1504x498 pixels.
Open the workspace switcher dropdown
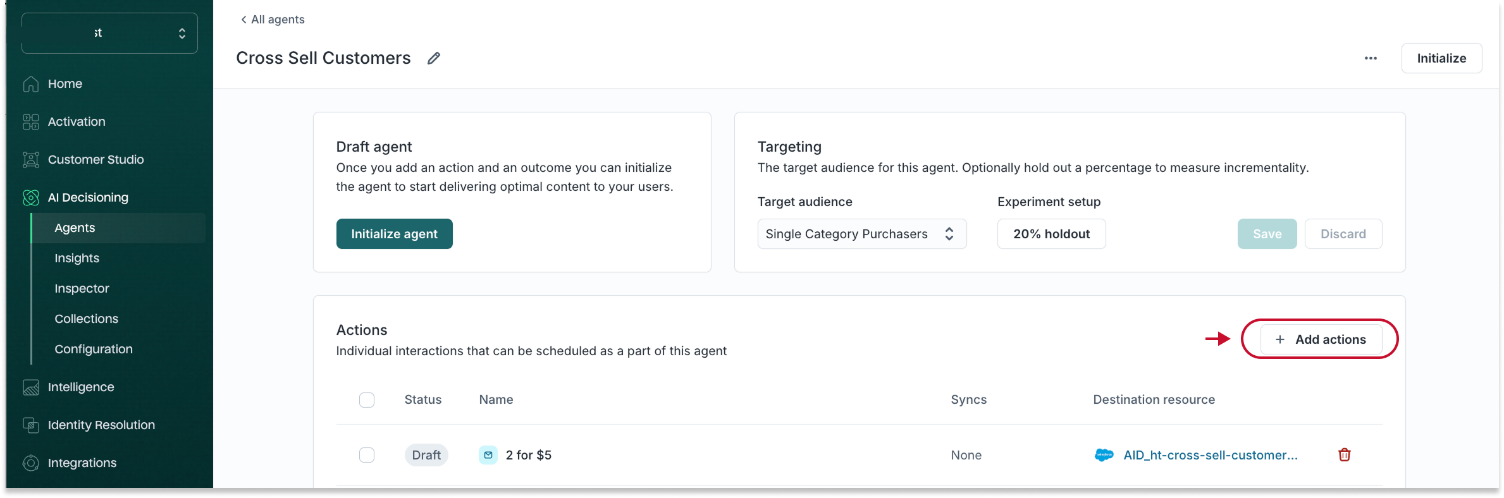click(x=109, y=33)
